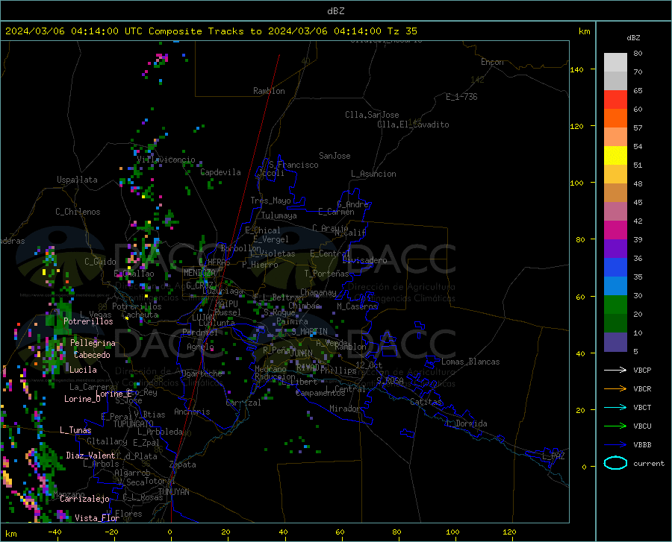The height and width of the screenshot is (542, 672).
Task: Select the blue 35 dBZ color swatch
Action: 615,268
